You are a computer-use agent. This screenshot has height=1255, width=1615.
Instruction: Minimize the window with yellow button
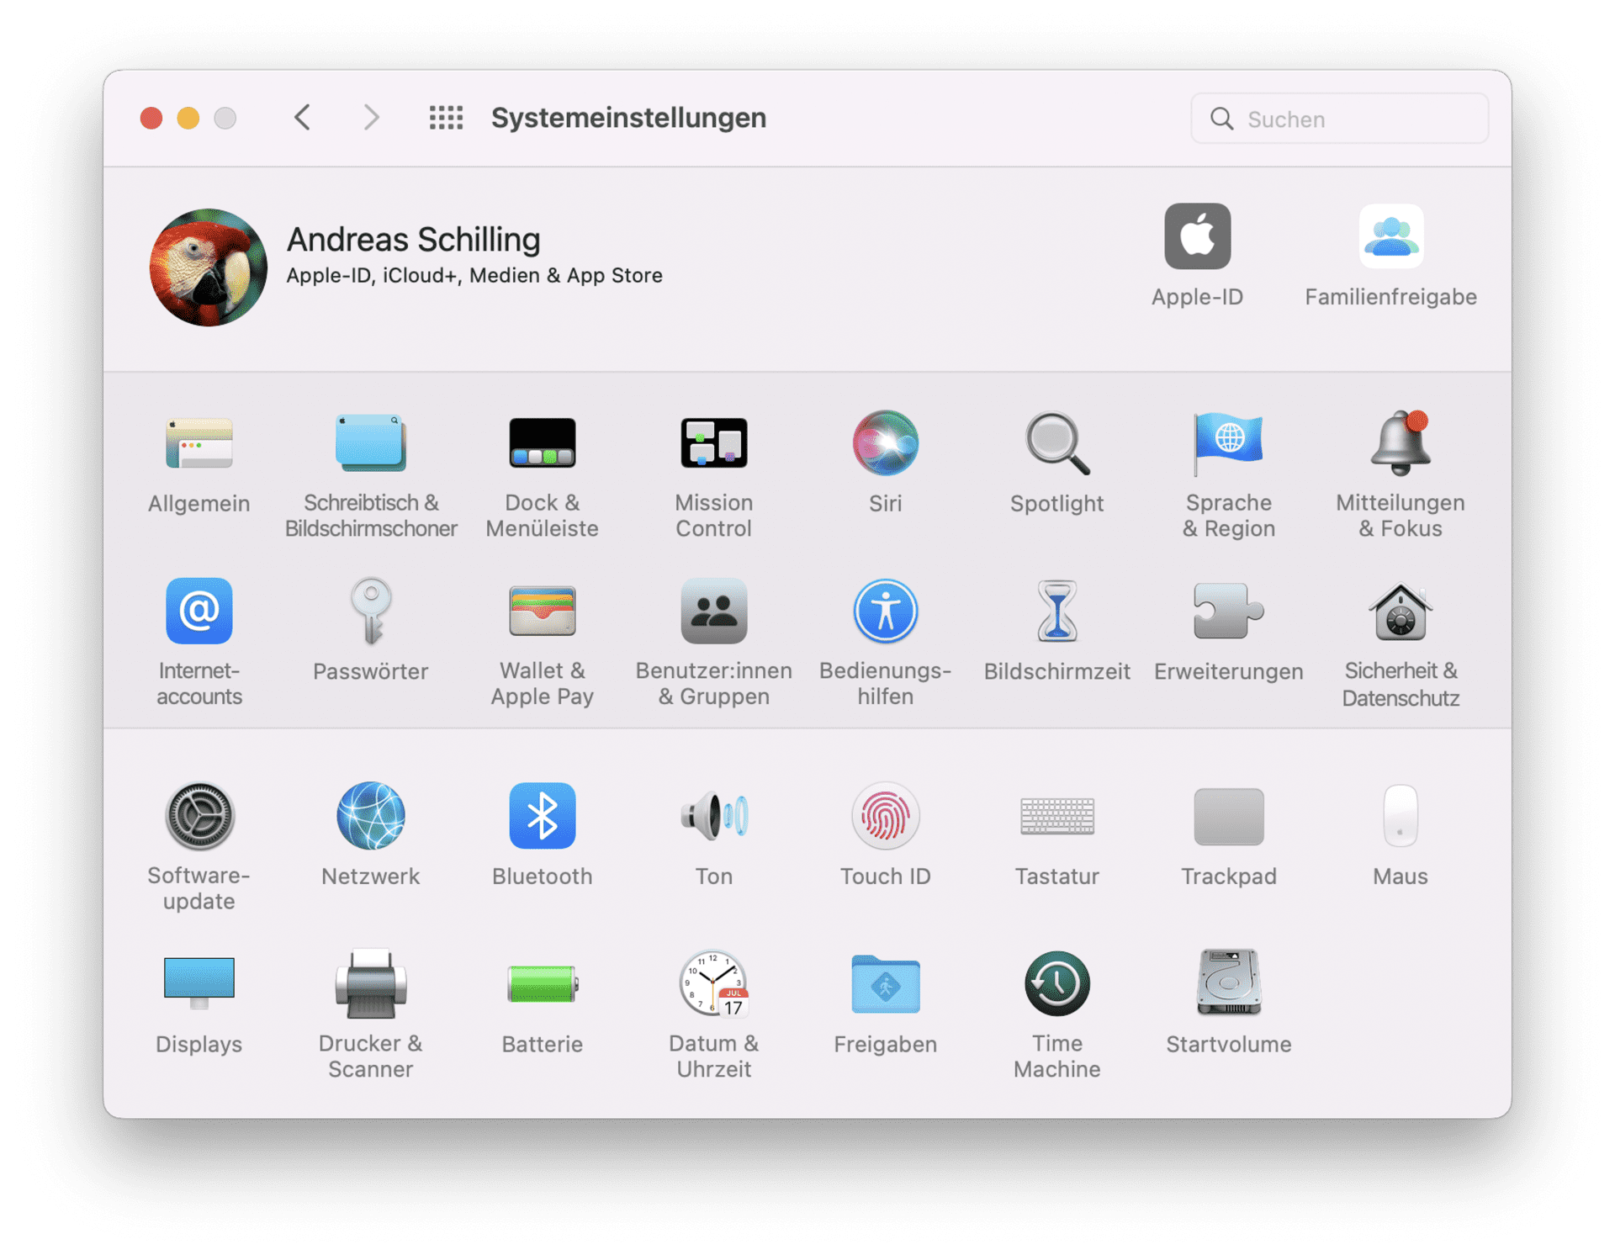(x=188, y=118)
